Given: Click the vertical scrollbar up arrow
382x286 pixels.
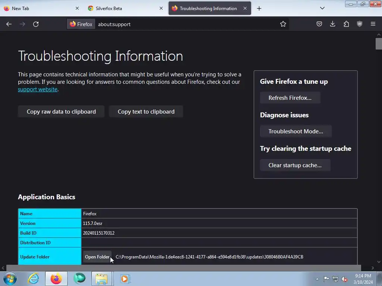Looking at the screenshot, I should [379, 35].
